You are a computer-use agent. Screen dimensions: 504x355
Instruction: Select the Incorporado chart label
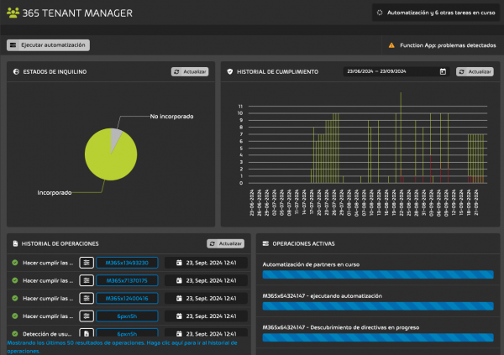coord(55,192)
